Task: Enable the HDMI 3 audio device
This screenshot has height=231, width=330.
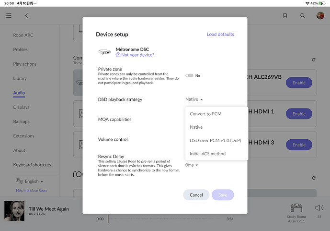Action: click(x=299, y=145)
